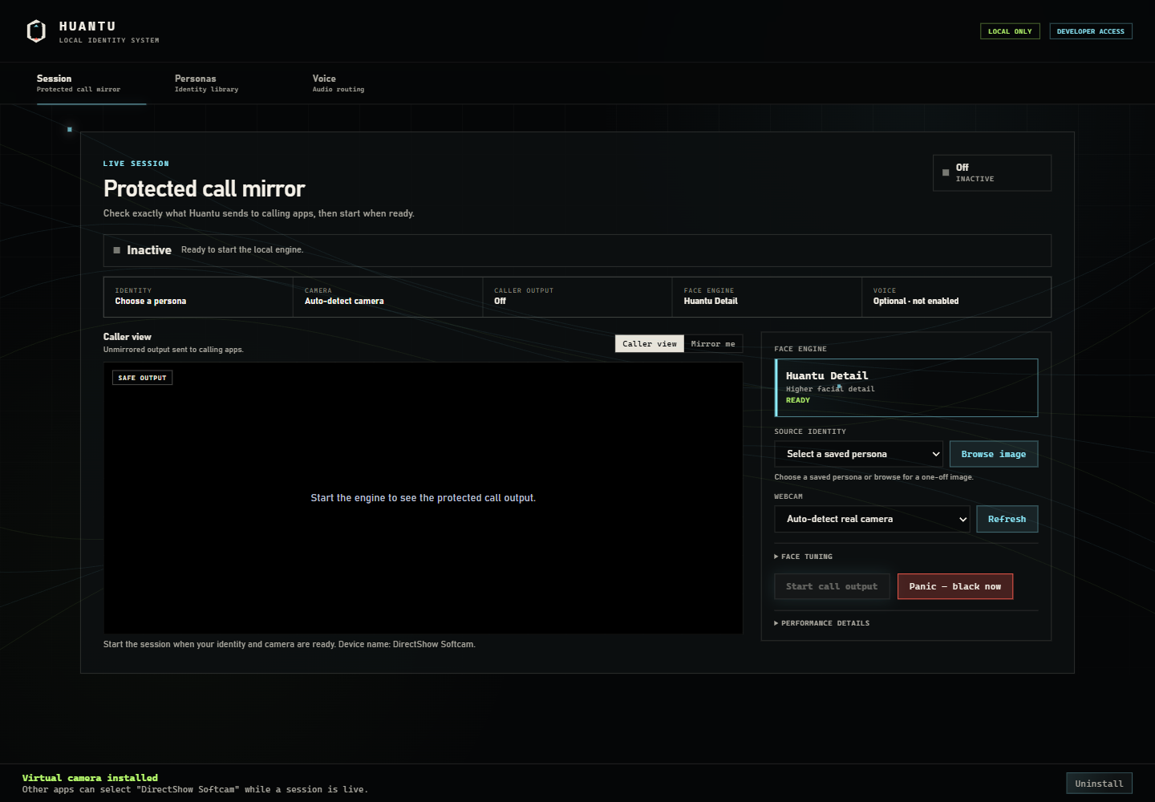Click the Off status square indicator icon
1155x802 pixels.
(x=946, y=172)
